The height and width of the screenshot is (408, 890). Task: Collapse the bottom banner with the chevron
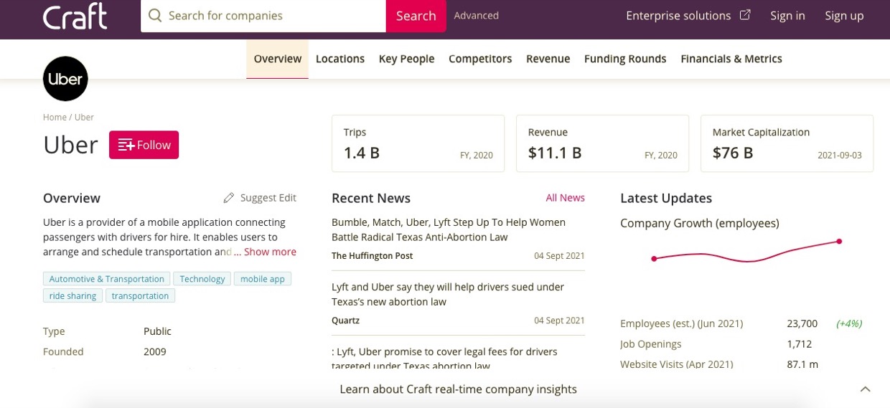(865, 389)
